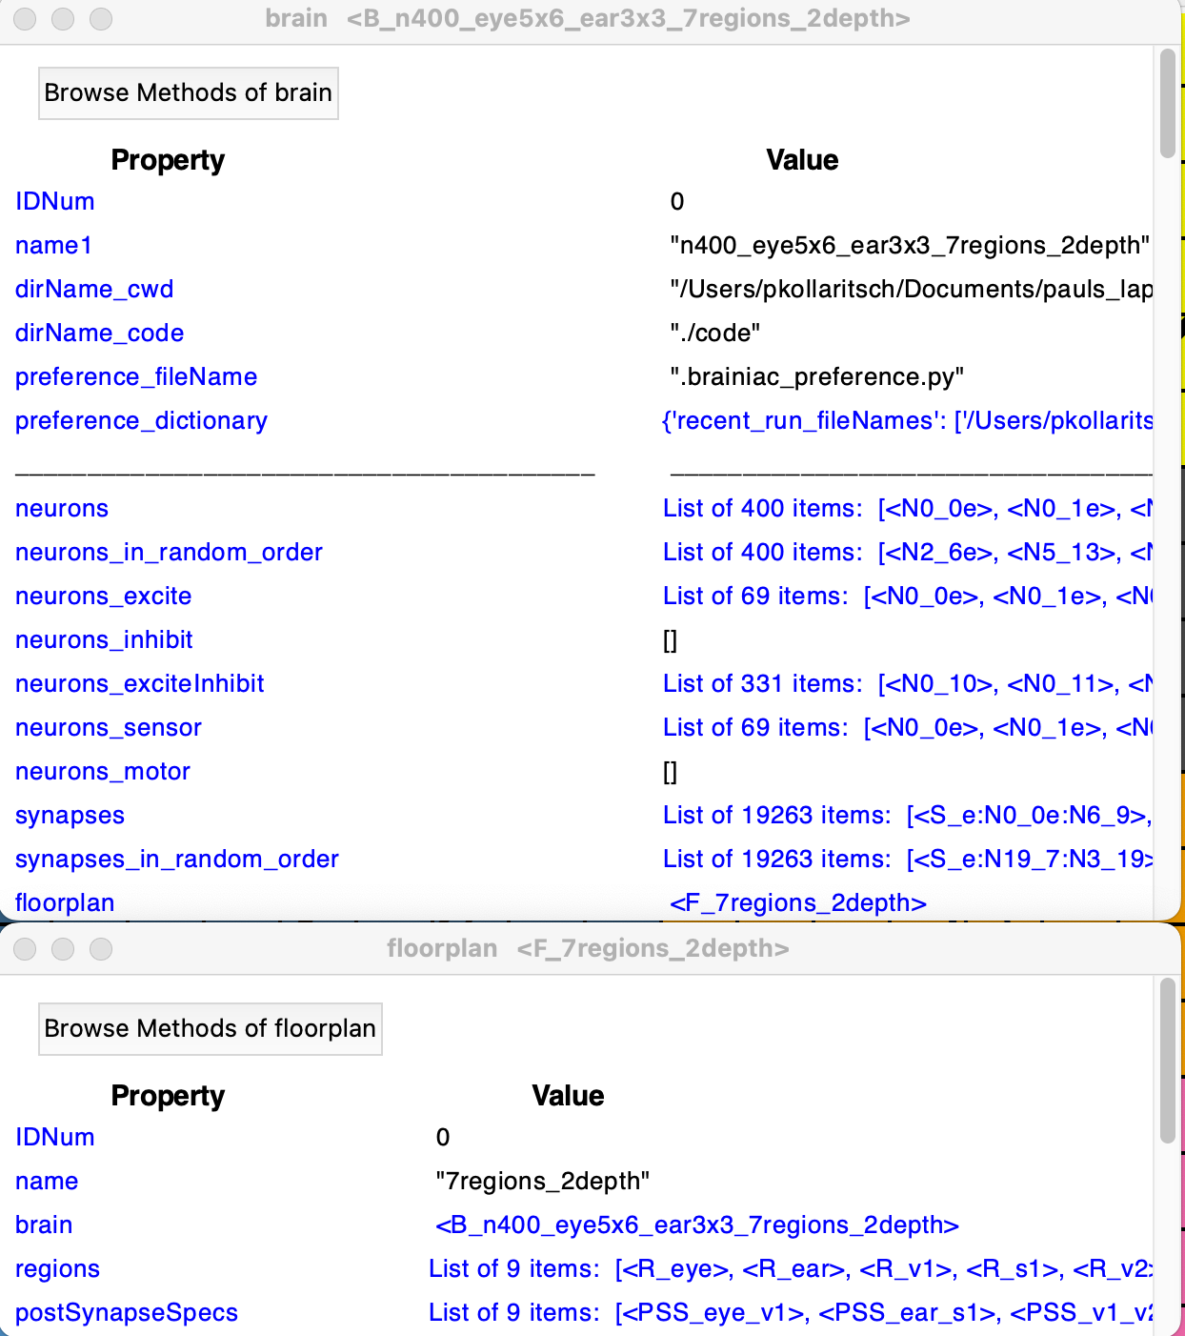Open the IDNum property in brain window

tap(54, 201)
